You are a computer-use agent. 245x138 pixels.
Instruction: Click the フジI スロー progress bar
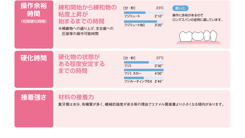(x=144, y=70)
